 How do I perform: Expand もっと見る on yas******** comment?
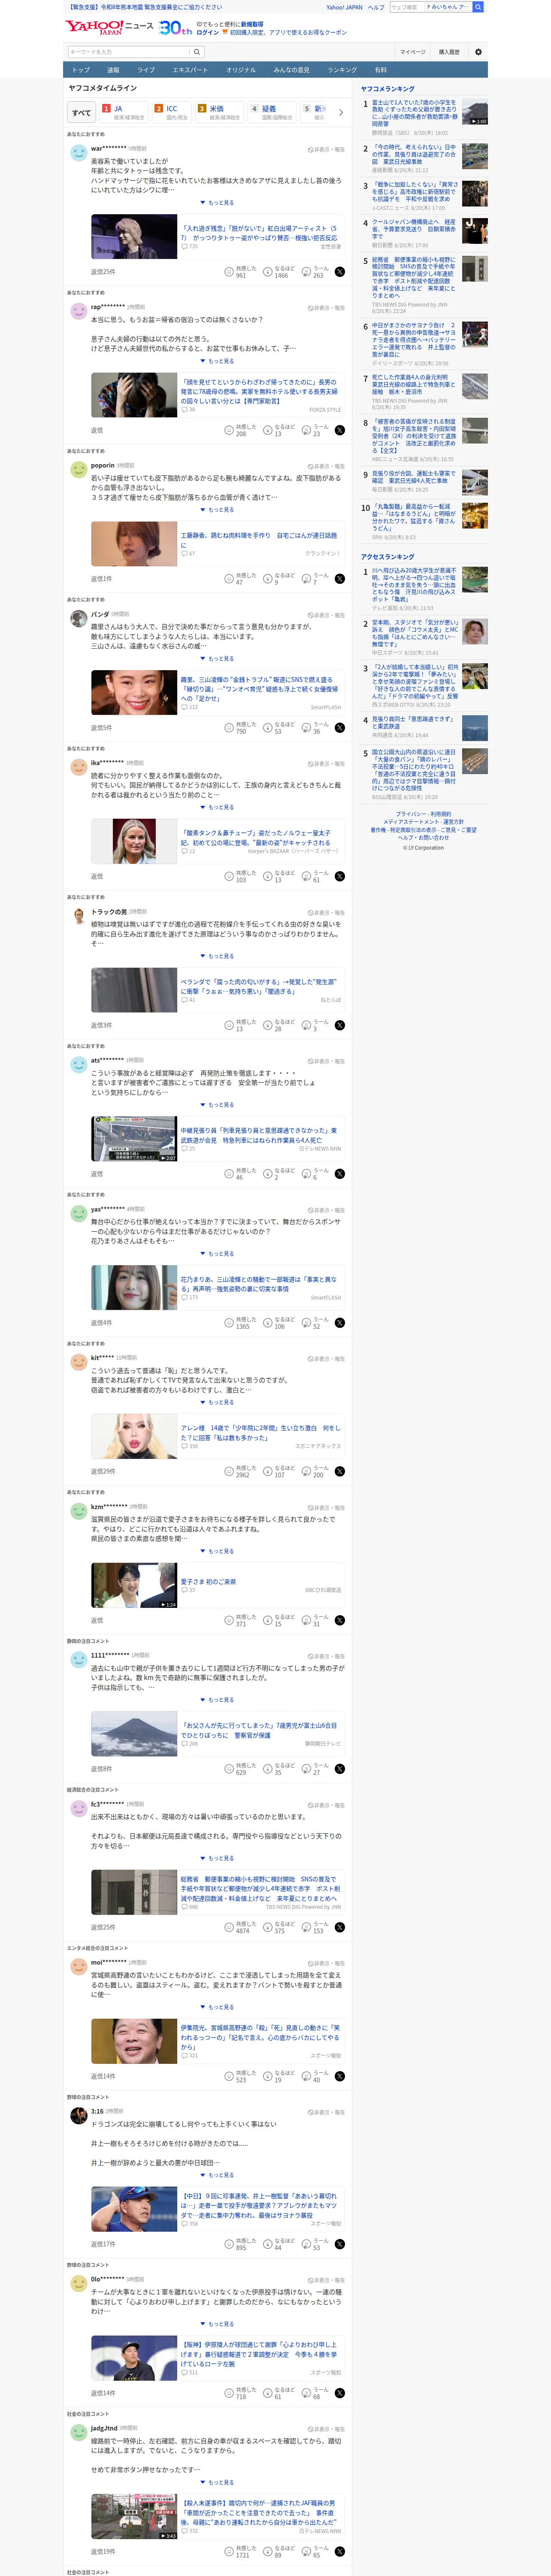tap(217, 1254)
